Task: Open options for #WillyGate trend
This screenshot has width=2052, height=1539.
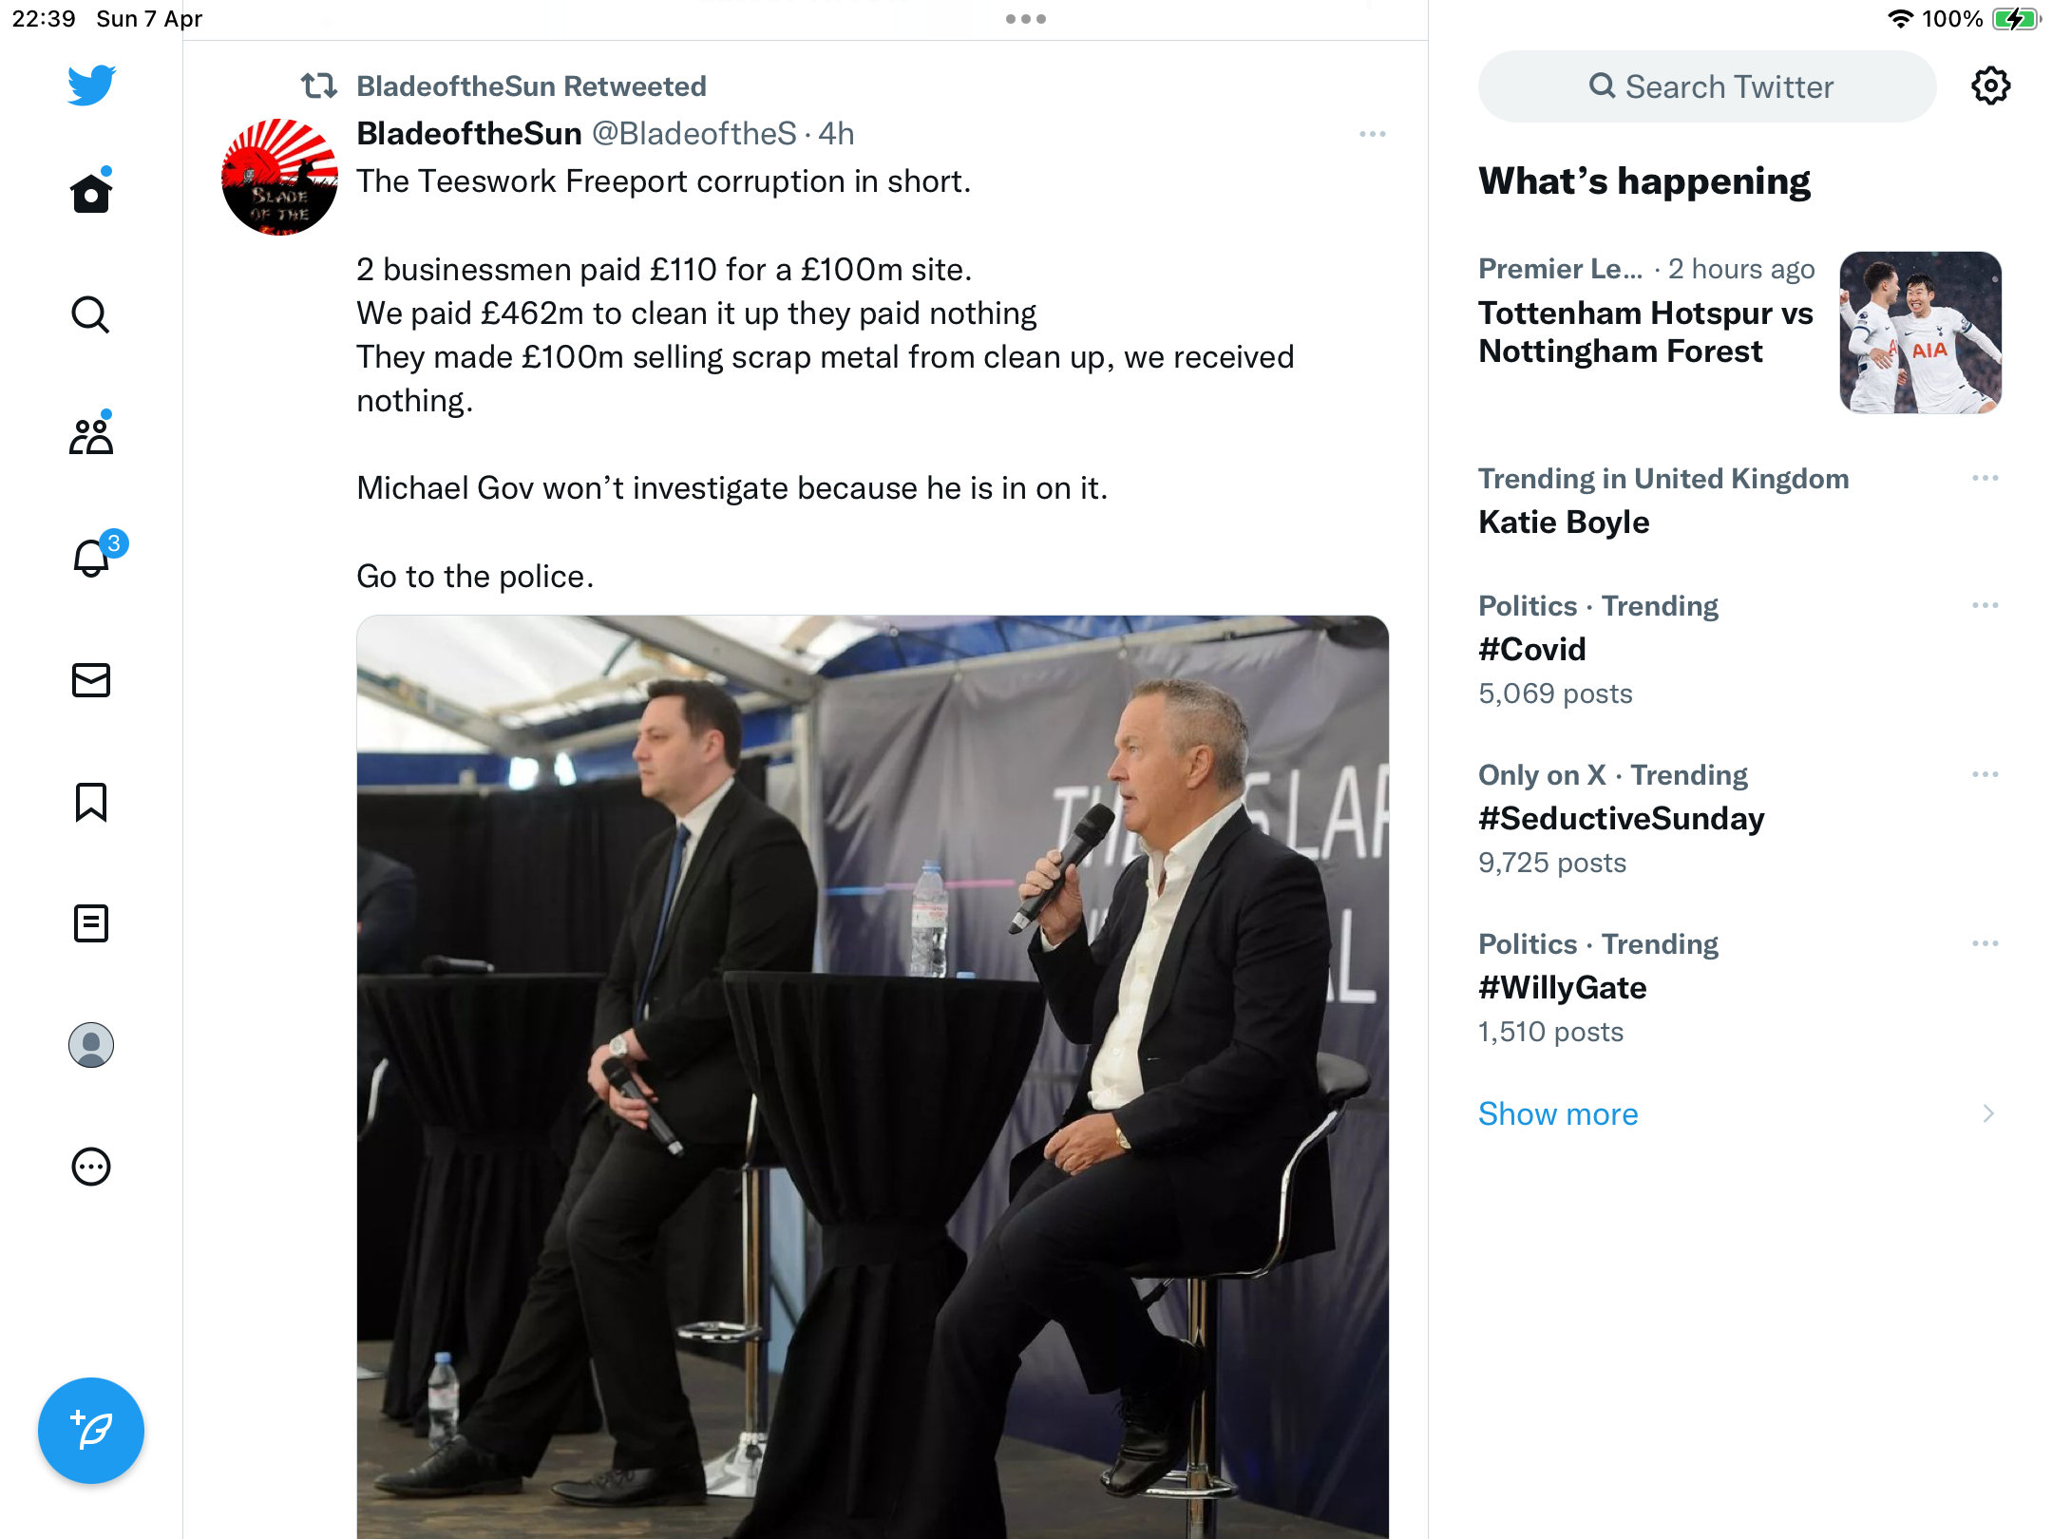Action: point(1985,943)
